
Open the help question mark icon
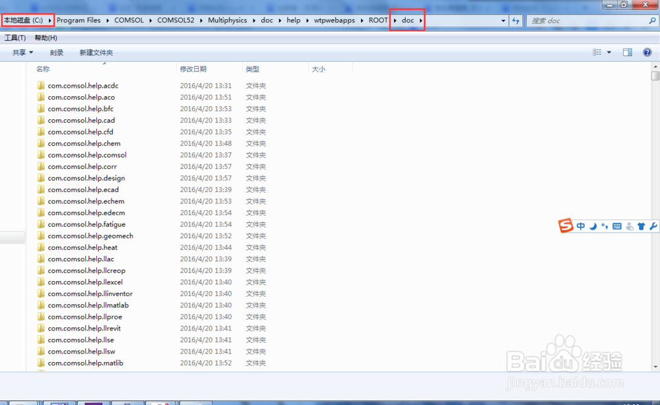point(647,52)
